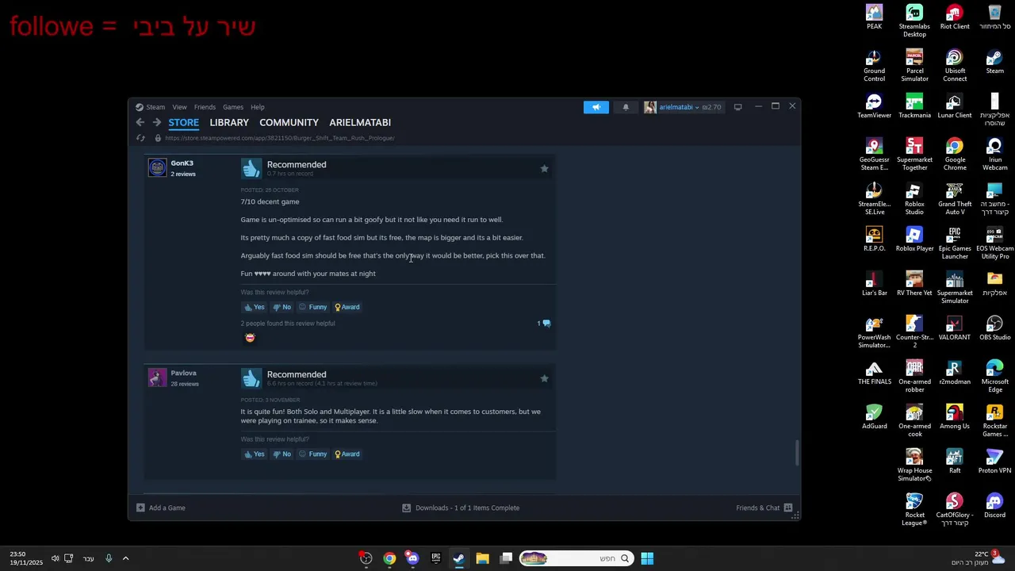
Task: Open GonK3 profile name link
Action: pos(182,163)
